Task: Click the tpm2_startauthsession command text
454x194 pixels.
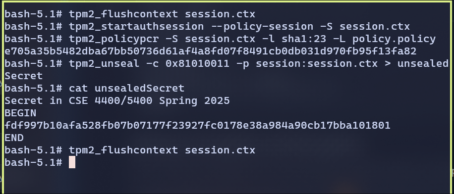Action: point(239,27)
